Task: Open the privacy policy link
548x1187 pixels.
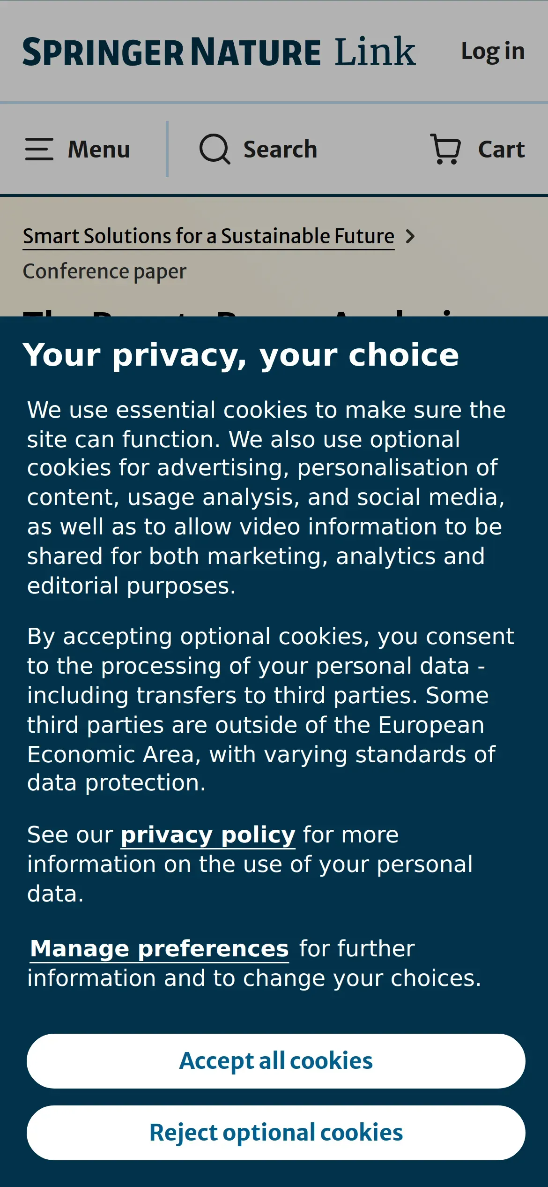Action: coord(208,835)
